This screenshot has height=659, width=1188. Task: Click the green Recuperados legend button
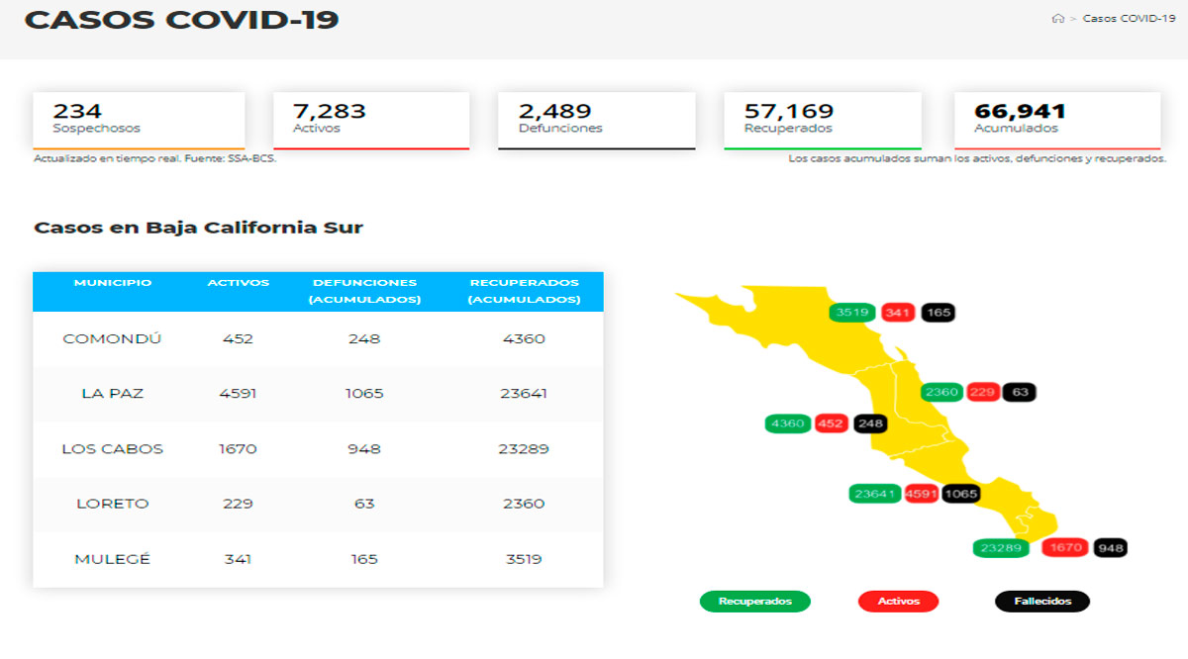754,601
